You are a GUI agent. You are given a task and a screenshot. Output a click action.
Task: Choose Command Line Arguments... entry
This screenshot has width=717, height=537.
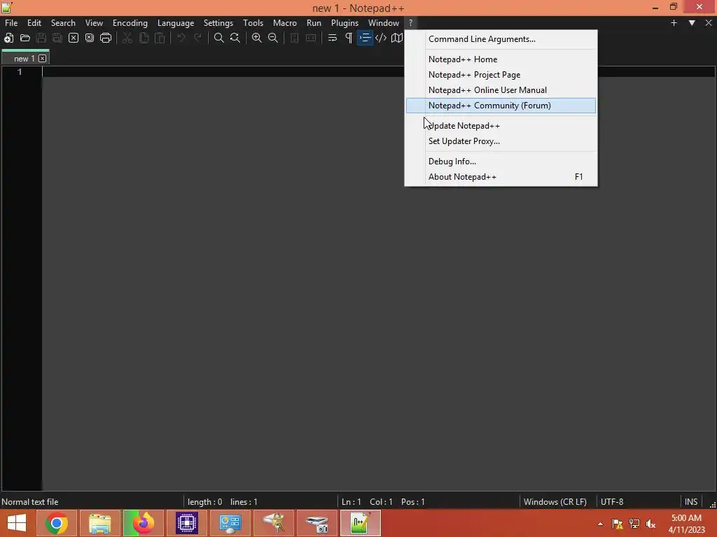click(501, 39)
